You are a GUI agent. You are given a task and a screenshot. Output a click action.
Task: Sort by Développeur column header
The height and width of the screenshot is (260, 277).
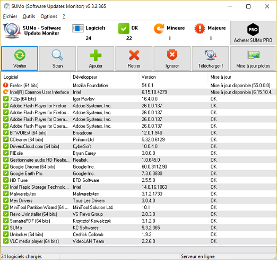pos(105,77)
